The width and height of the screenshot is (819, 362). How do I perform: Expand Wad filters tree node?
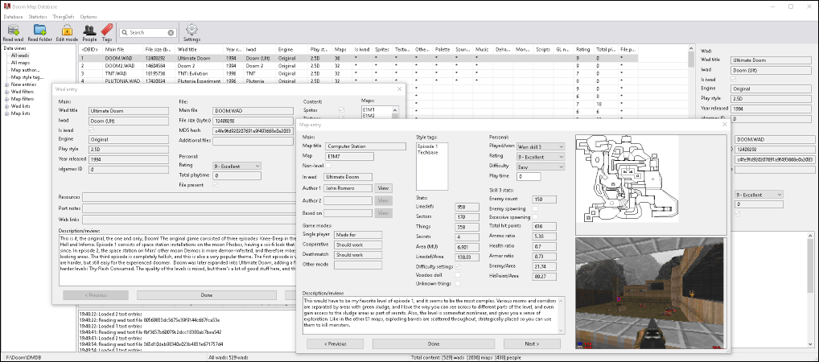point(6,92)
